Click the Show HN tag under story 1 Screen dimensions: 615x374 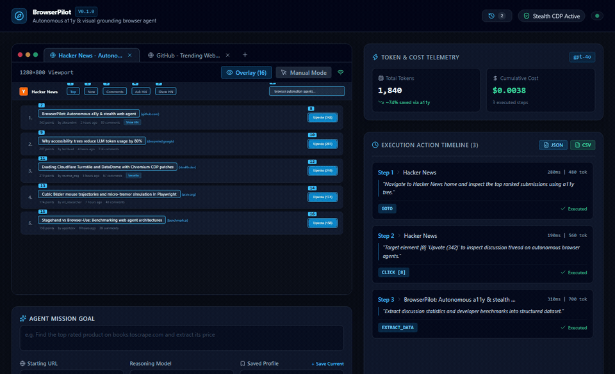132,123
